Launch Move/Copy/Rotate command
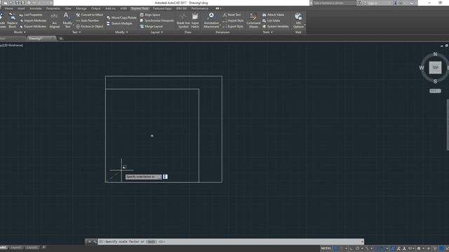 pos(121,17)
